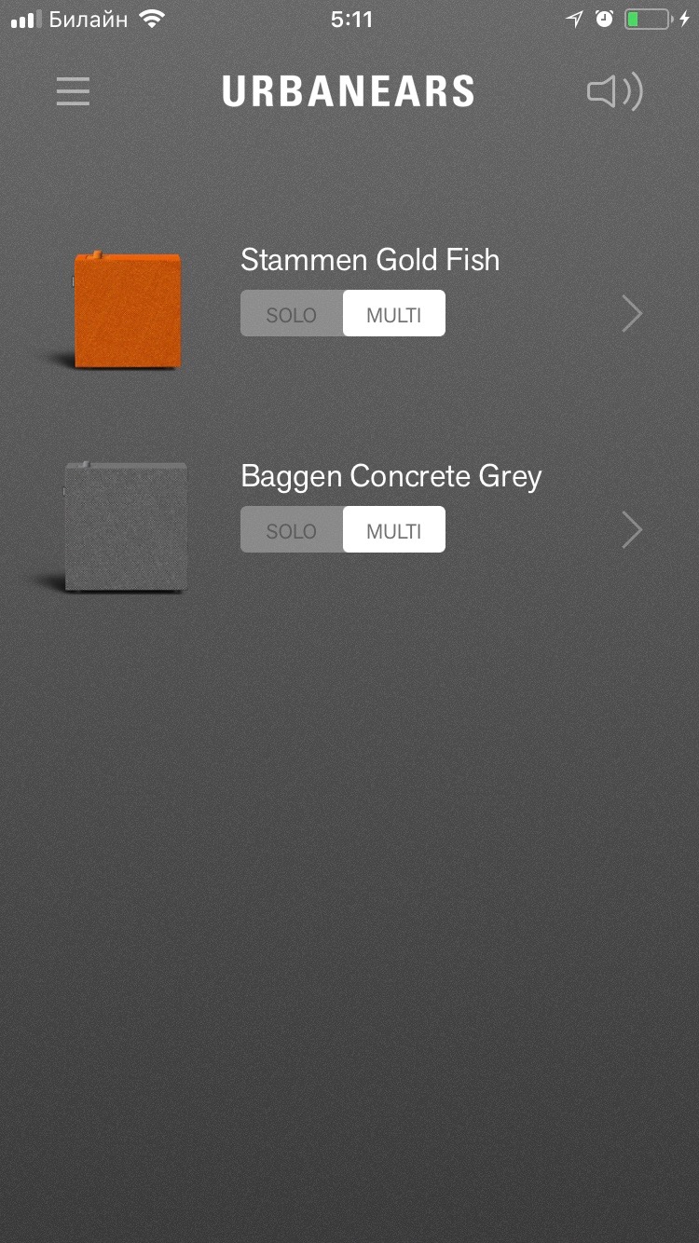
Task: Set Baggen Concrete Grey to MULTI
Action: tap(394, 530)
